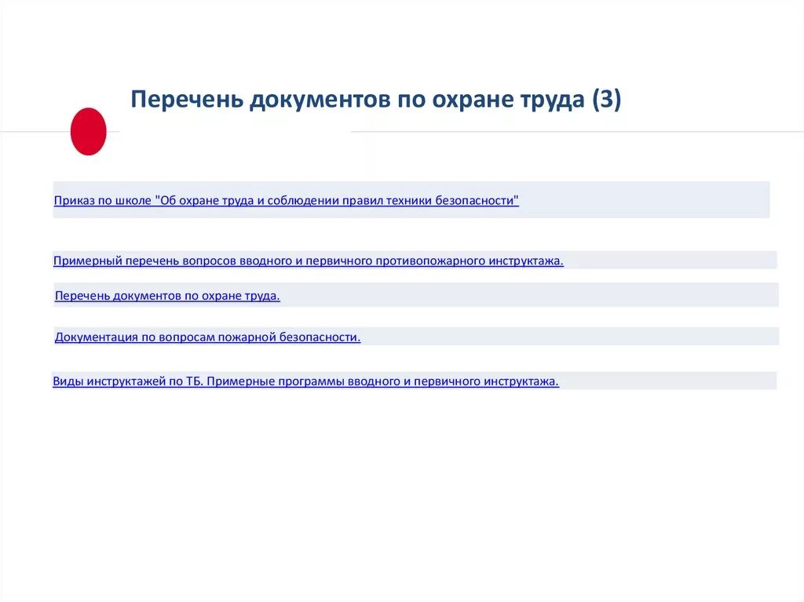The width and height of the screenshot is (804, 602).
Task: Open link 'Виды инструктажей по ТБ. Примерные программы...'
Action: pyautogui.click(x=305, y=381)
